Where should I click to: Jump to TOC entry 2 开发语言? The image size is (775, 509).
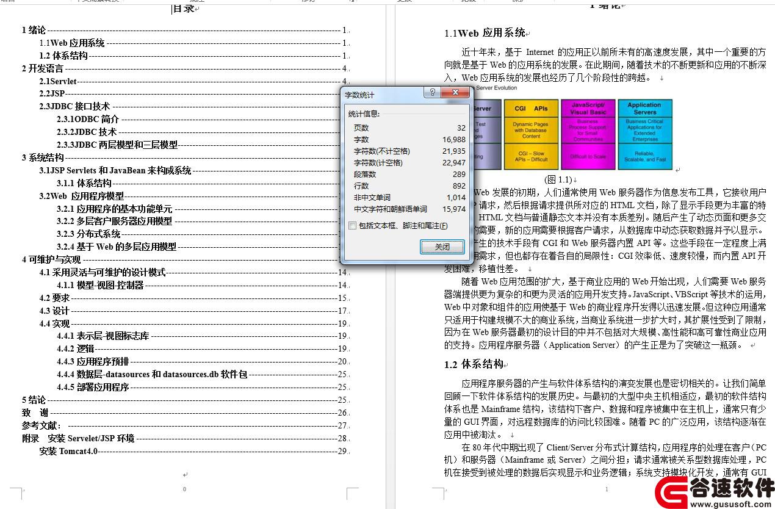pyautogui.click(x=185, y=68)
